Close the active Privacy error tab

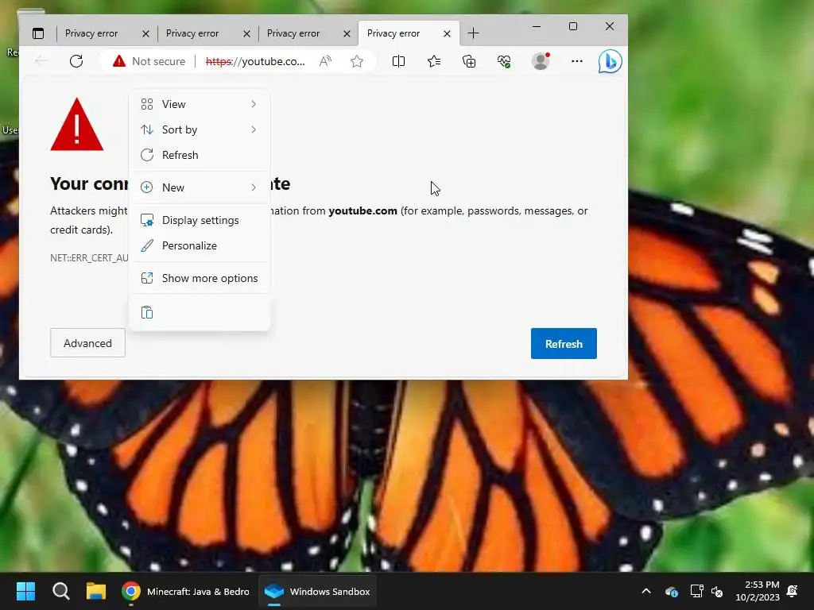point(447,33)
